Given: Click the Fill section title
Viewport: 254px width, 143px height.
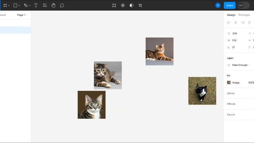Looking at the screenshot, I should click(x=229, y=75).
